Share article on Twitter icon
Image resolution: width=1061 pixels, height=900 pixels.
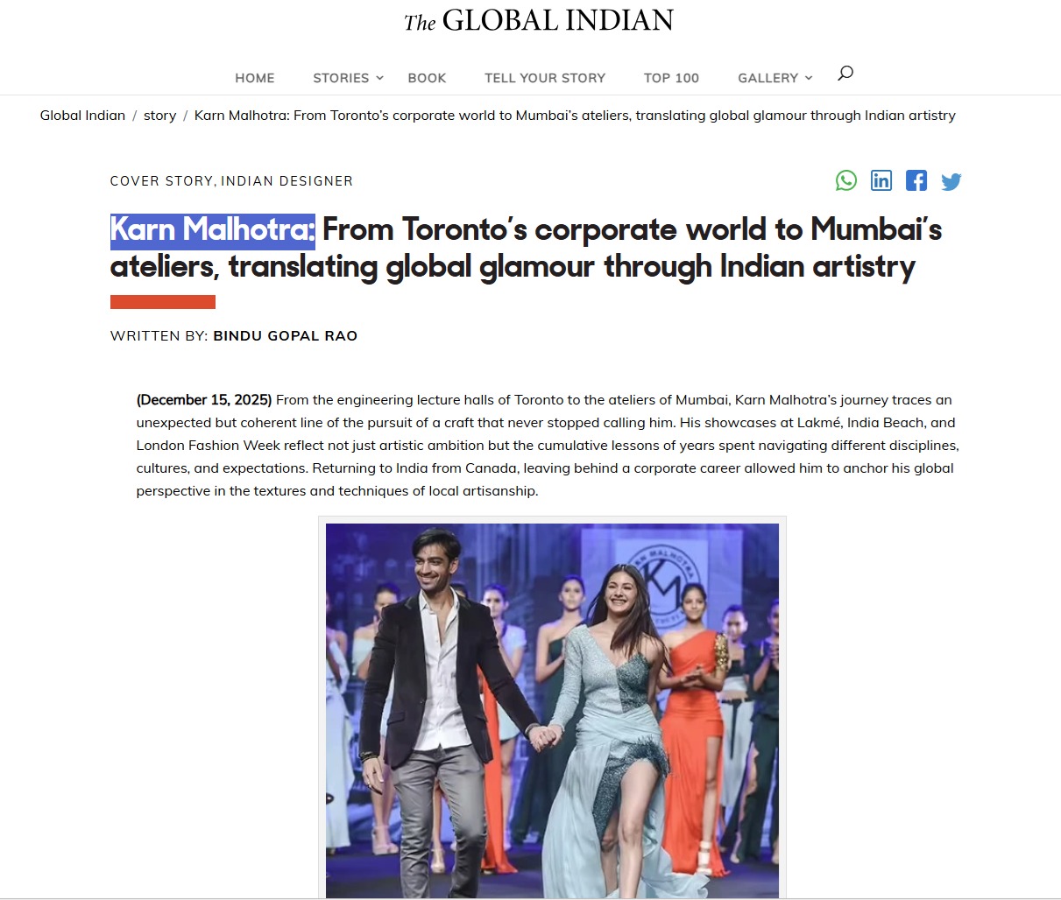coord(951,181)
